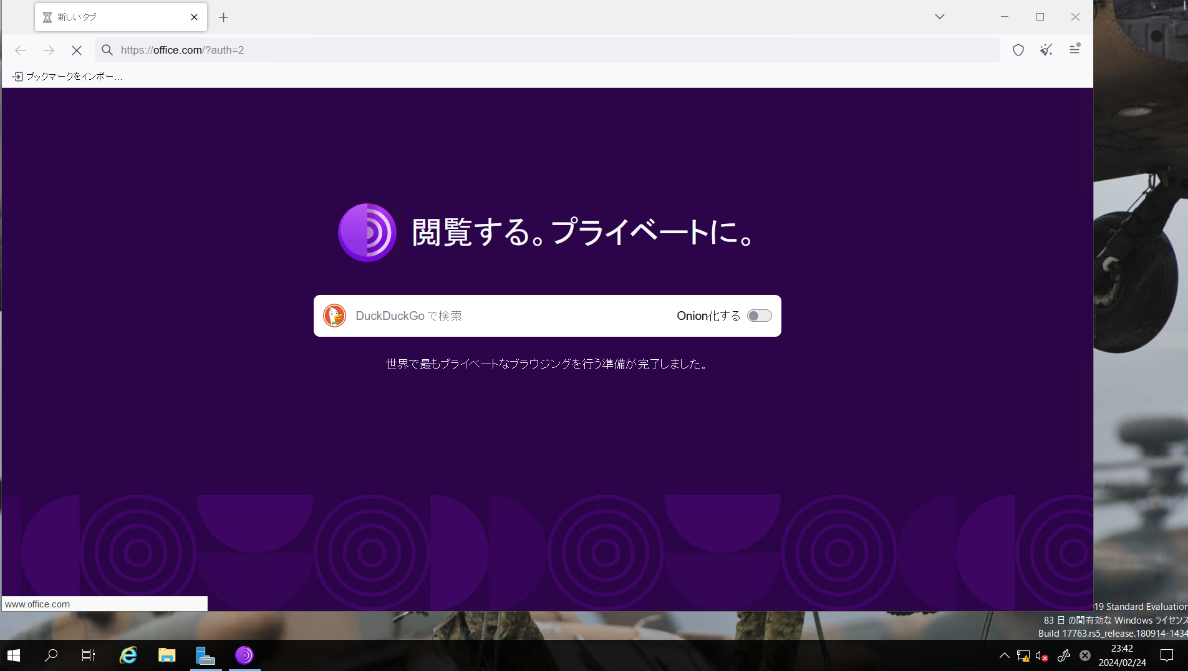Open the list-all-tabs chevron
Screen dimensions: 1188x671
(x=939, y=17)
